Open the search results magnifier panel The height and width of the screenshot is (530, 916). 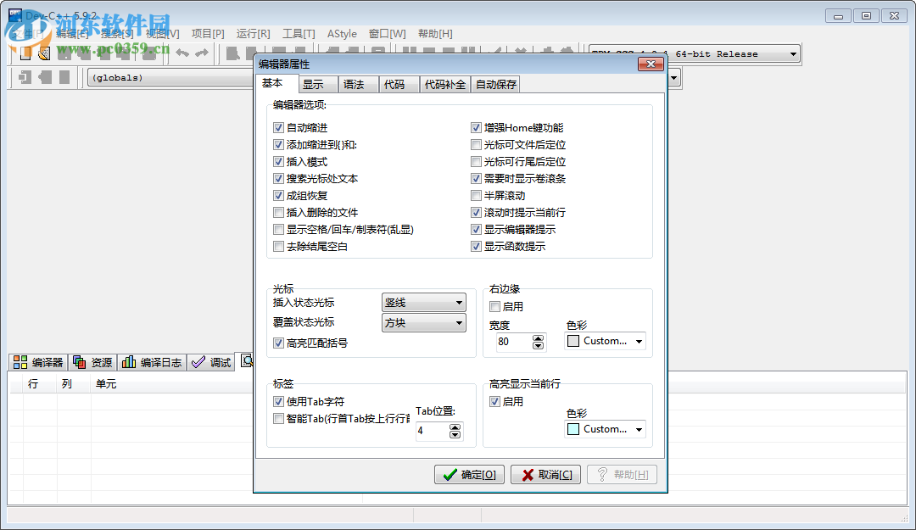tap(247, 360)
